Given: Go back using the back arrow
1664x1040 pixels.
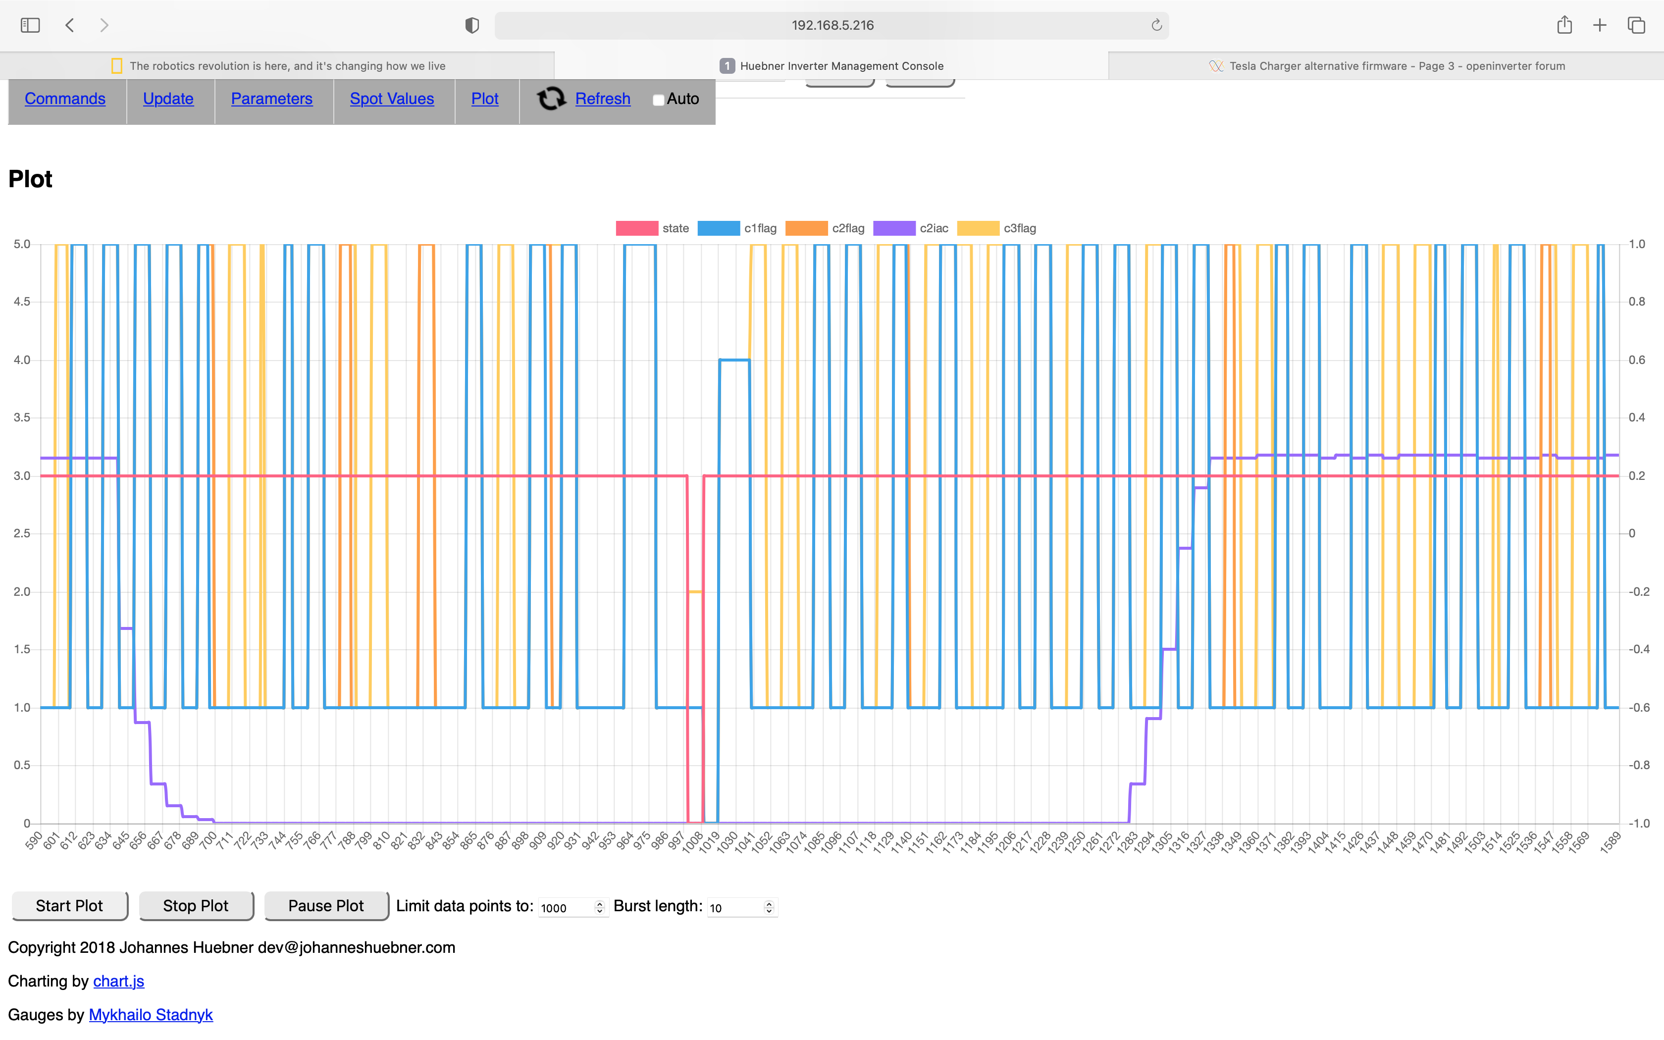Looking at the screenshot, I should 70,25.
